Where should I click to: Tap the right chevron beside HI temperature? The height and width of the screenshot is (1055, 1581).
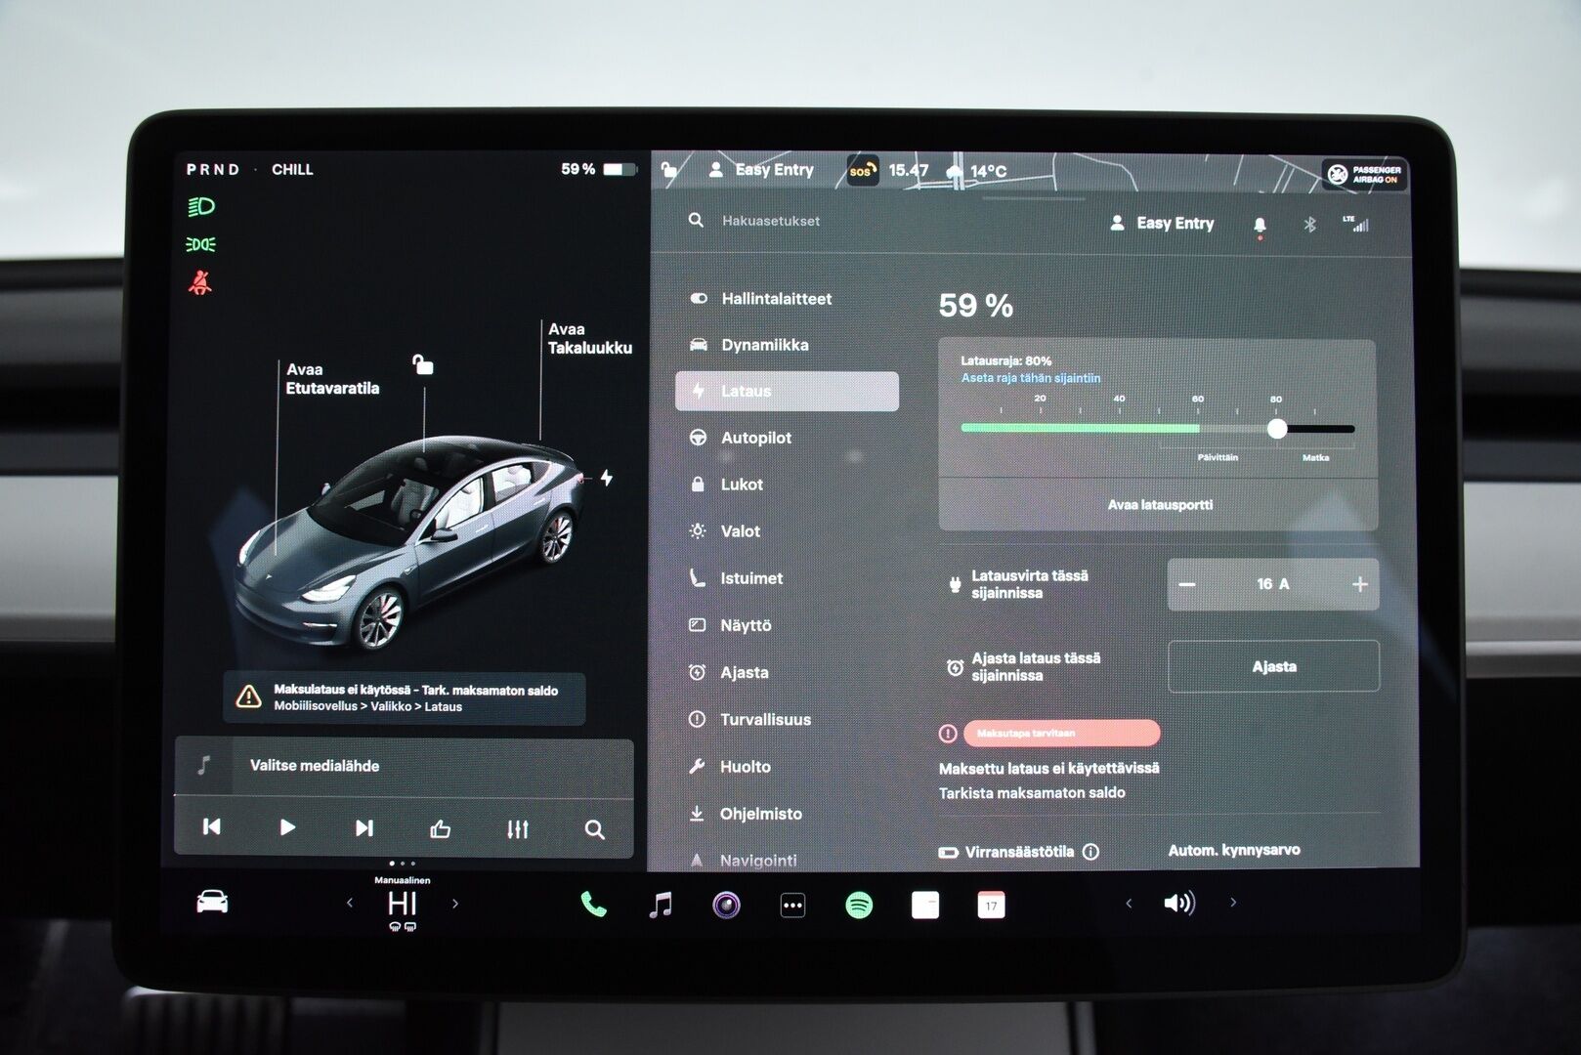pyautogui.click(x=455, y=904)
